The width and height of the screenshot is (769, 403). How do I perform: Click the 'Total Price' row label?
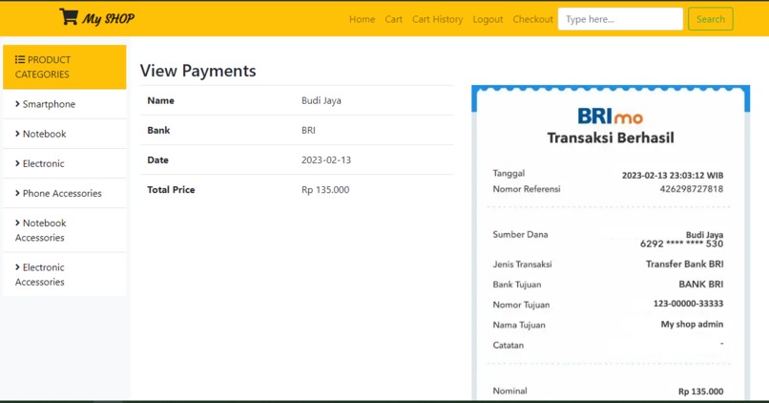(x=171, y=189)
